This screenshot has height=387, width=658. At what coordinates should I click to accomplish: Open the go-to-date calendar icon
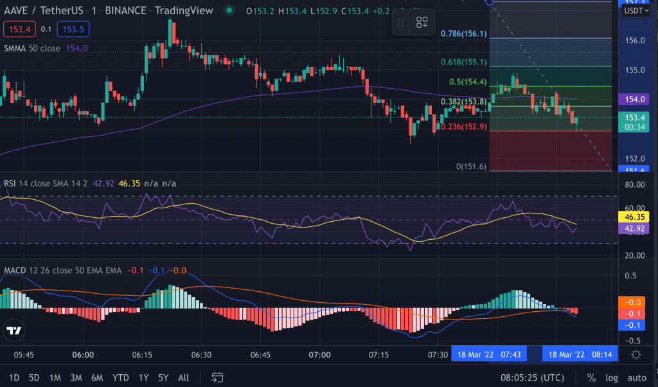tap(217, 377)
